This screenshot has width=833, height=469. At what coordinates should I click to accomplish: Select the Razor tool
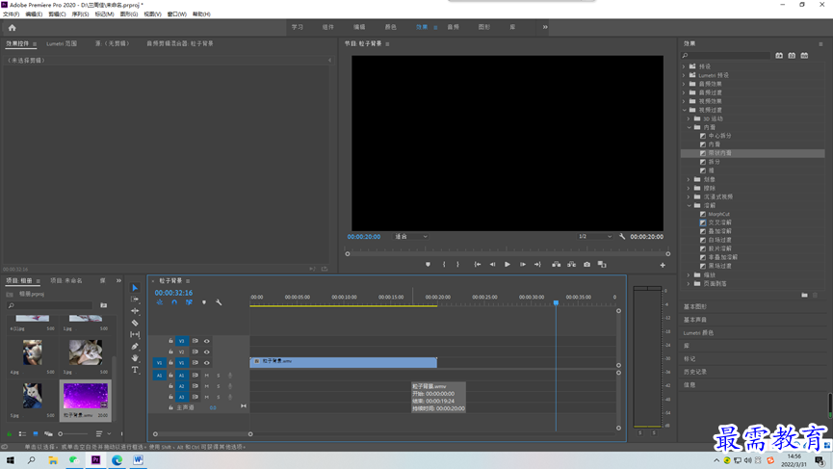coord(135,323)
